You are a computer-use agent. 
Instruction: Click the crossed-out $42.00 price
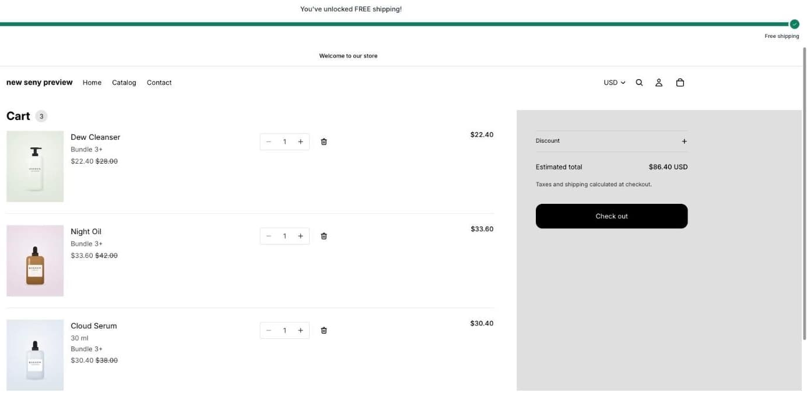(107, 256)
